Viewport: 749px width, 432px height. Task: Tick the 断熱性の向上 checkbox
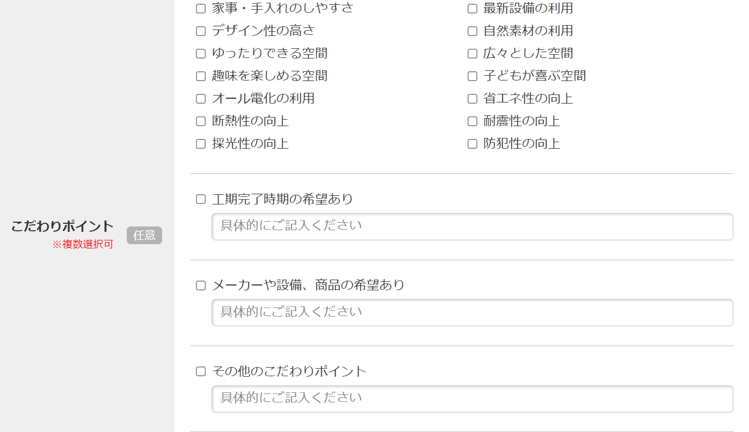tap(201, 121)
